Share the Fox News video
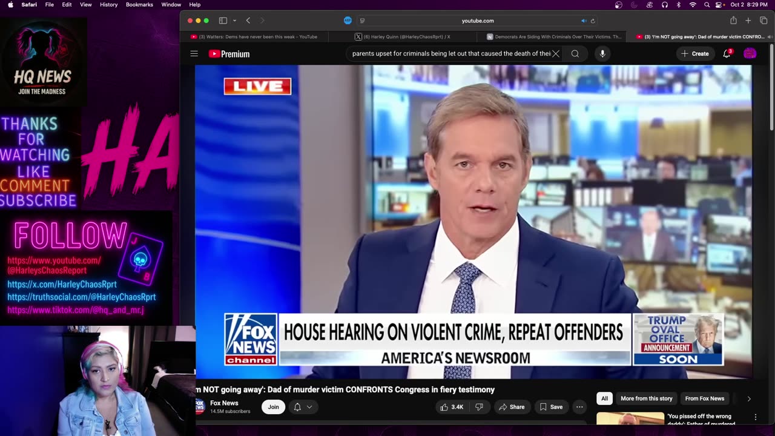Image resolution: width=775 pixels, height=436 pixels. 512,407
